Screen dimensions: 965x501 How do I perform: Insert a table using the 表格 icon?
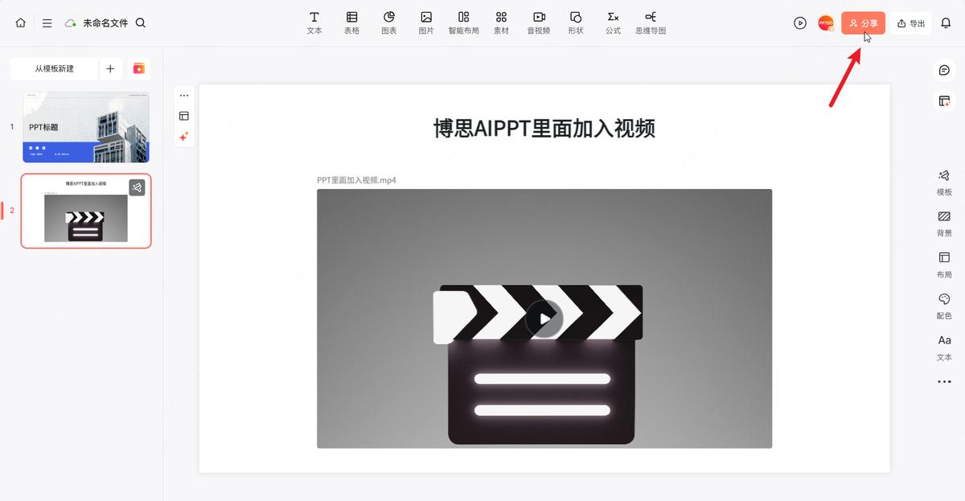pyautogui.click(x=351, y=22)
